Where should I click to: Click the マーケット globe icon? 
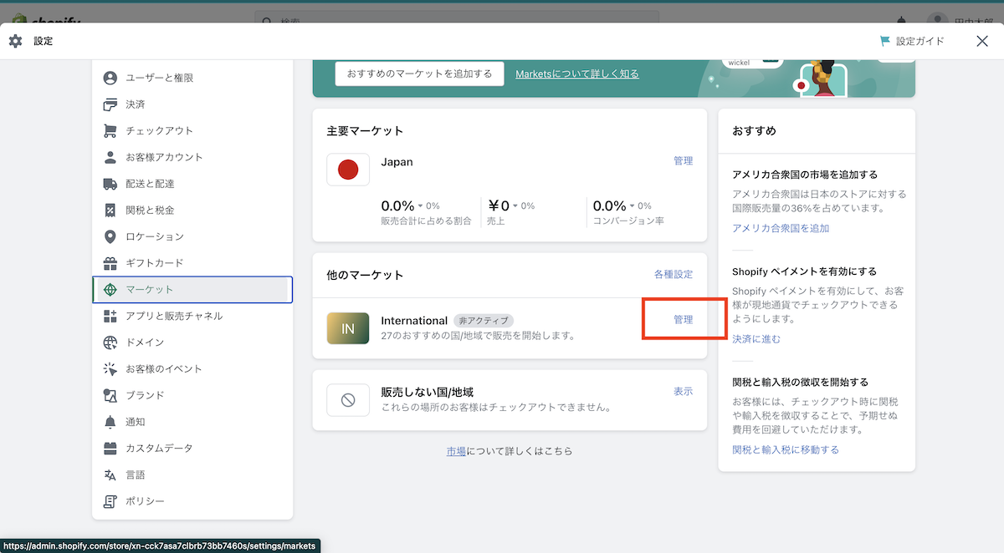[x=110, y=289]
